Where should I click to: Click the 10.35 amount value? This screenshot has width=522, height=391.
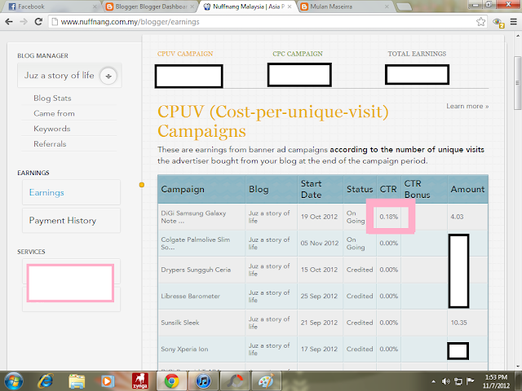pos(458,323)
